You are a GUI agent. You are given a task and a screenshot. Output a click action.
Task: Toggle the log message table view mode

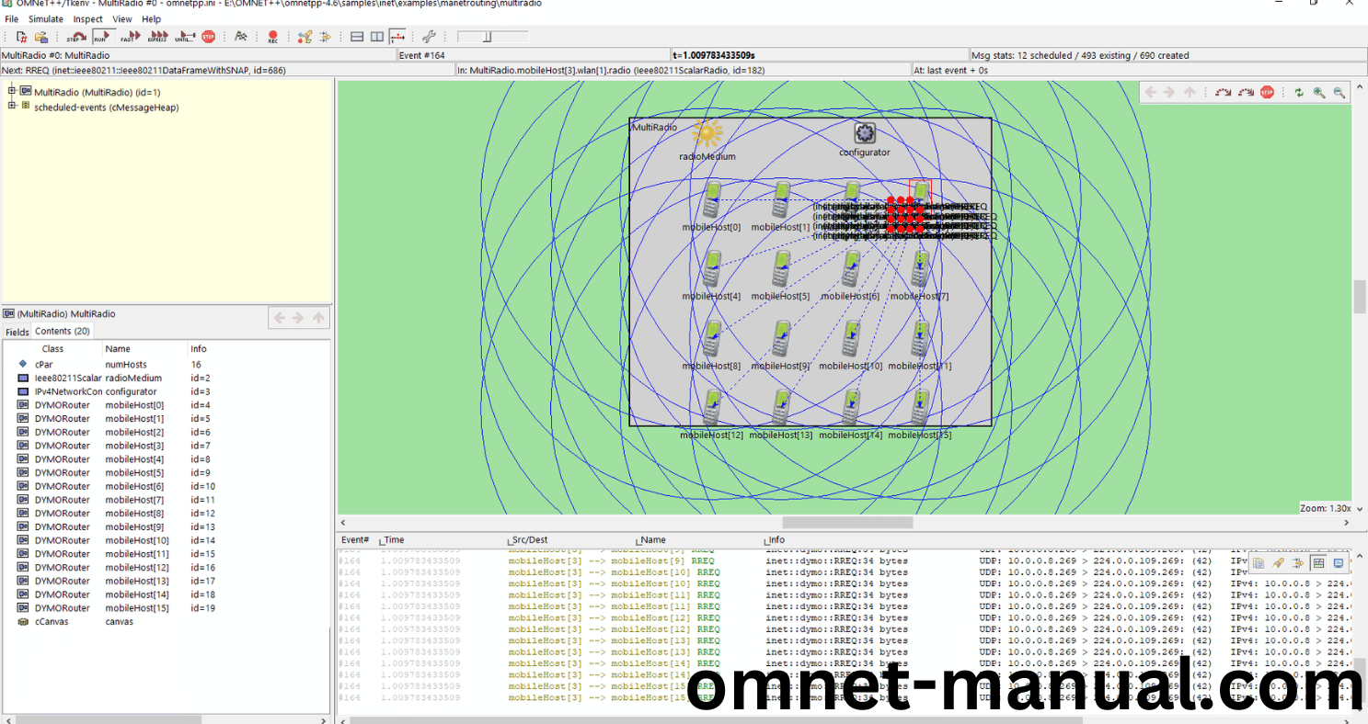click(1318, 563)
